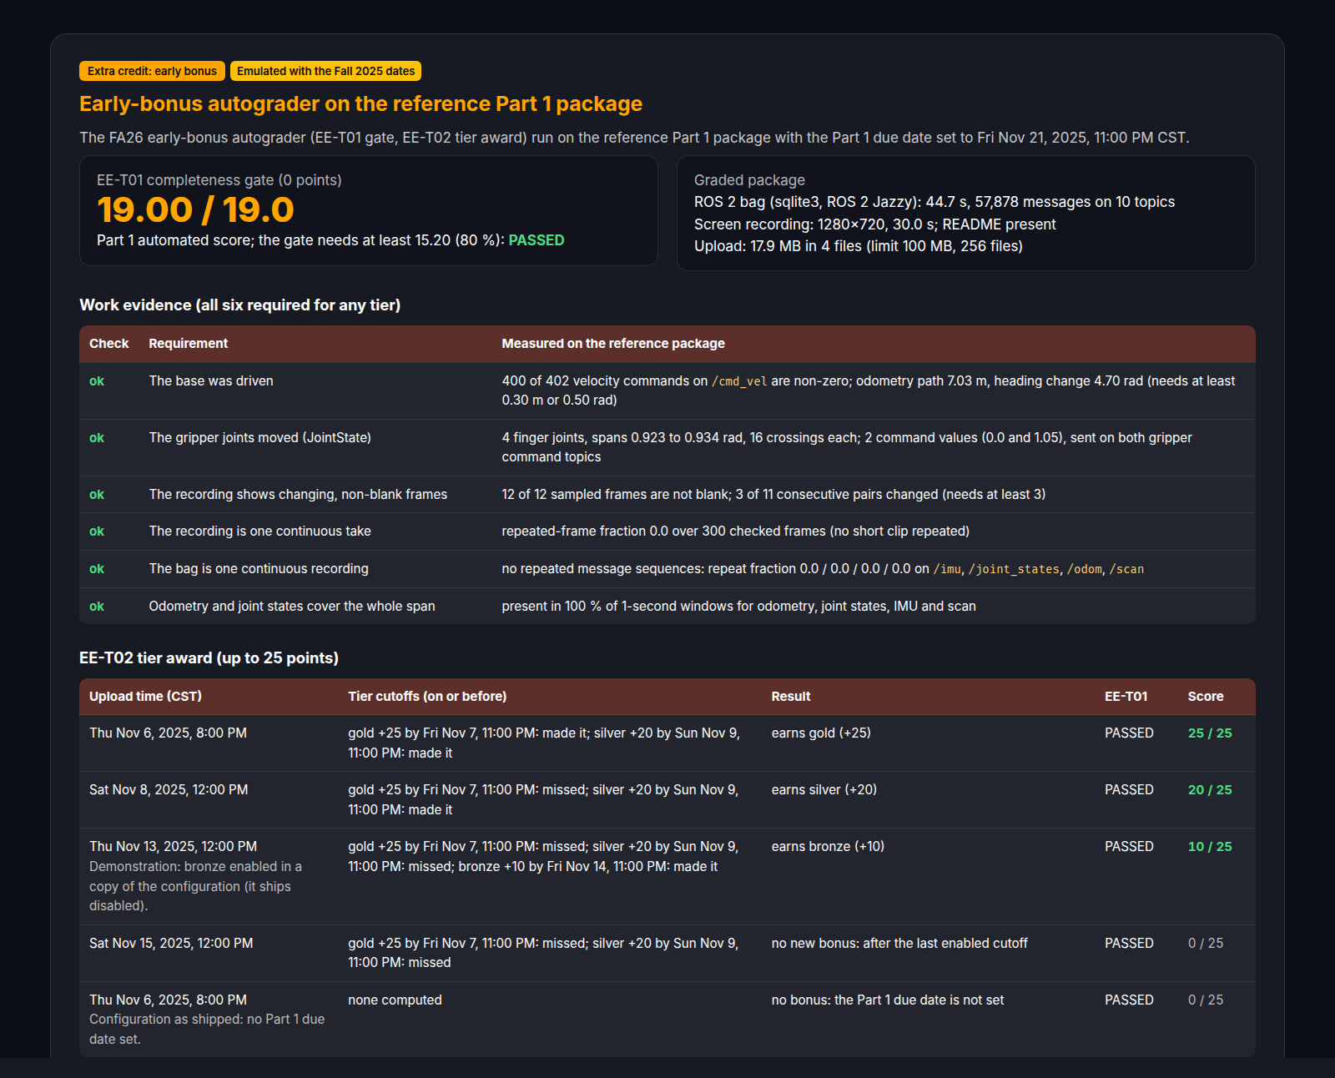Click 'Measured on the reference package' column header
Viewport: 1335px width, 1078px height.
point(613,344)
